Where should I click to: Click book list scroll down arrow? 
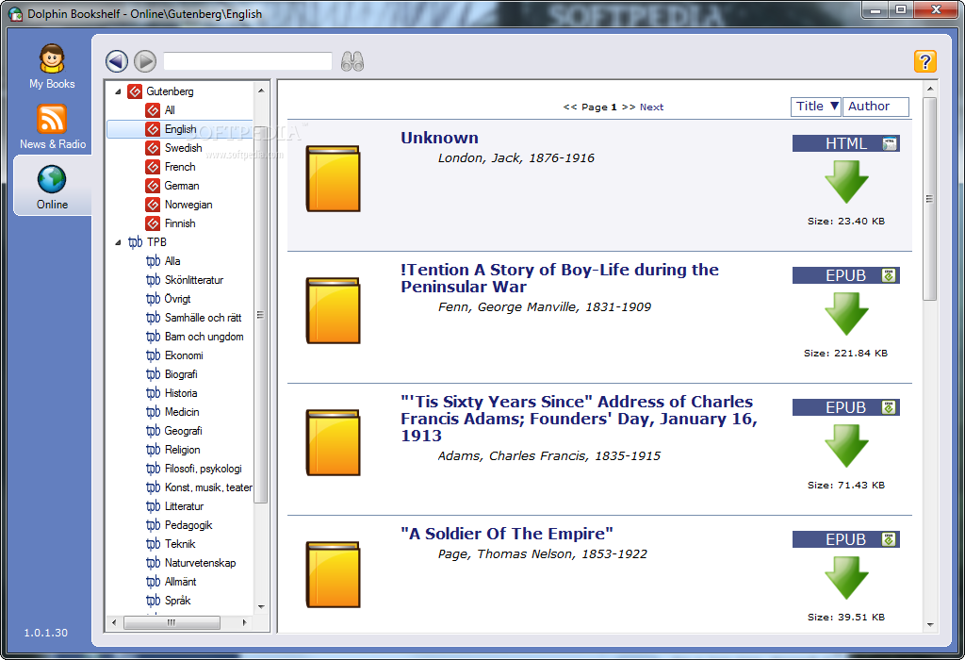[930, 625]
